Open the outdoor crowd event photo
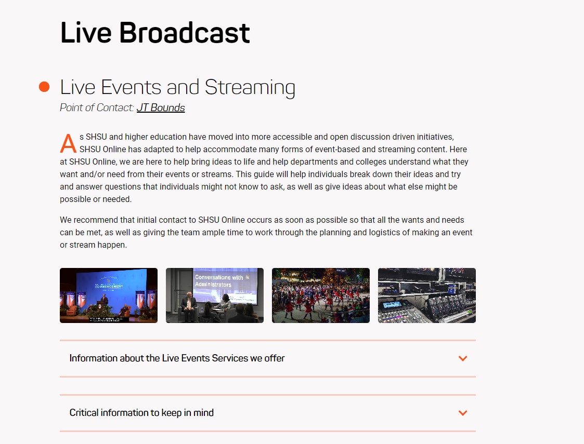The width and height of the screenshot is (584, 444). tap(320, 295)
